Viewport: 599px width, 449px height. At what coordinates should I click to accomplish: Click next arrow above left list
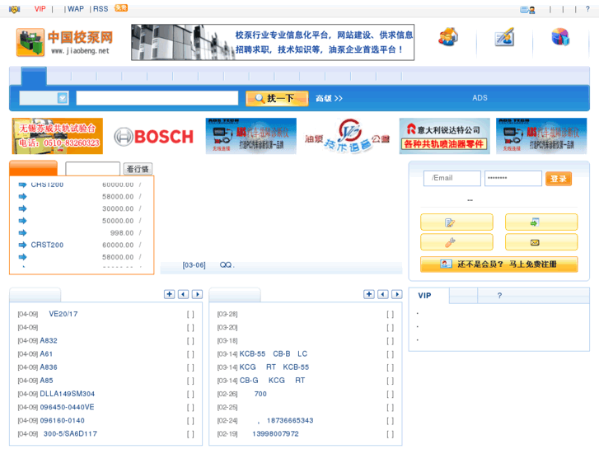[x=197, y=294]
